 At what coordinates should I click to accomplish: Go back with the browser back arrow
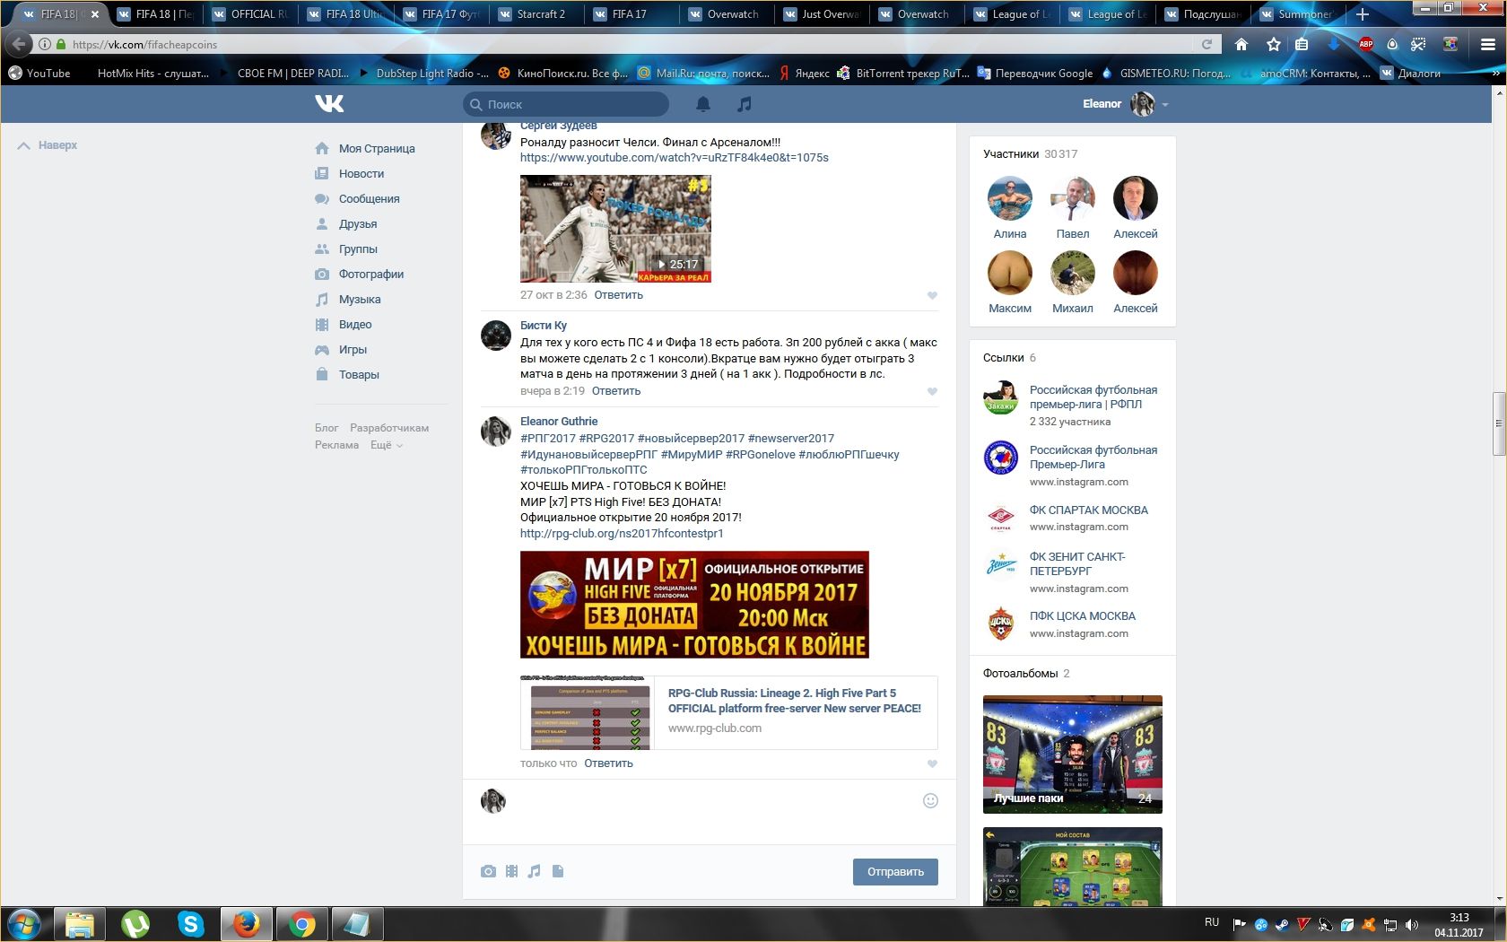click(x=18, y=44)
